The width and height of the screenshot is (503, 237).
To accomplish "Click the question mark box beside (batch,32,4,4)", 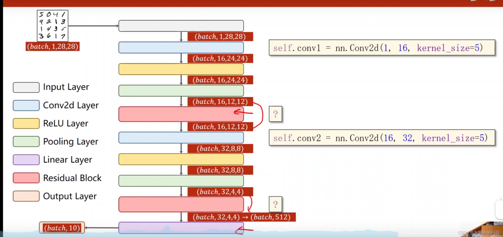I will pyautogui.click(x=275, y=204).
